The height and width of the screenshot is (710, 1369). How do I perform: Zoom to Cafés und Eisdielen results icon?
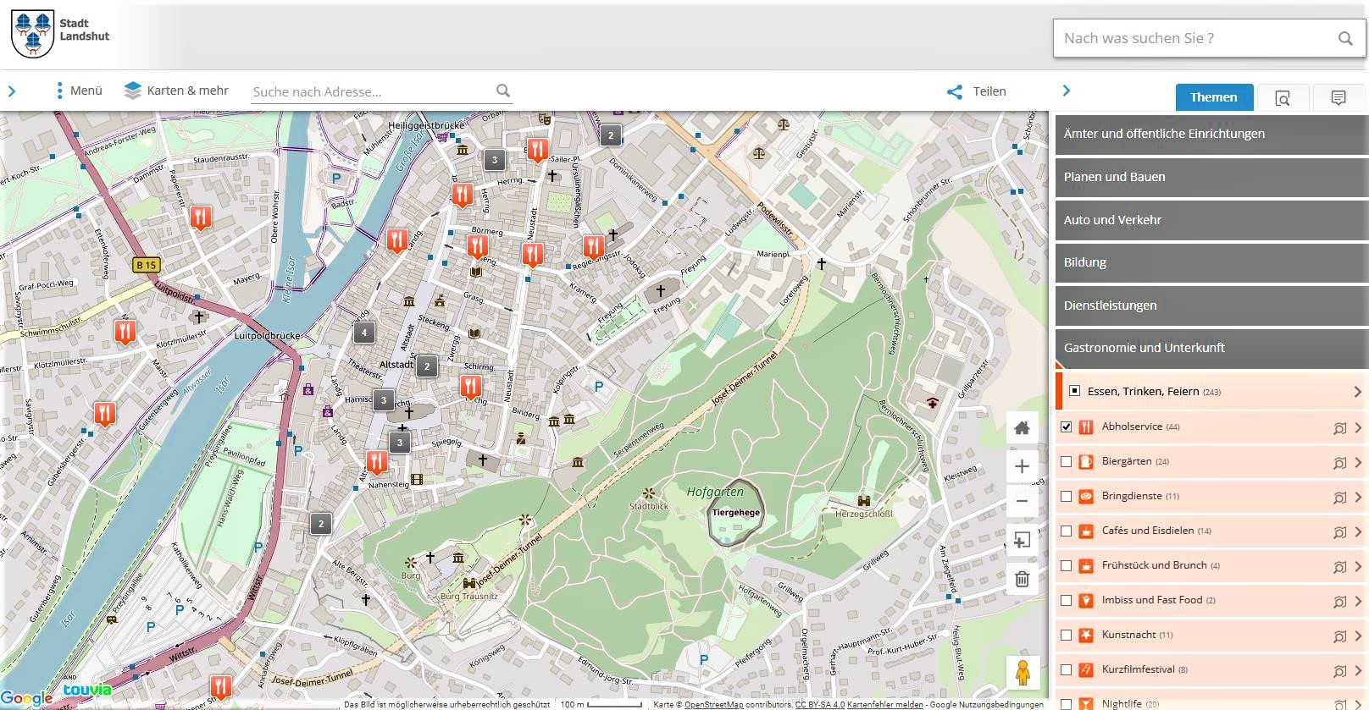pyautogui.click(x=1339, y=532)
